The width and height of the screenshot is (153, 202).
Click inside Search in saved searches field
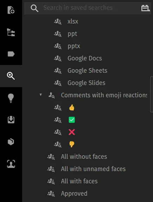pyautogui.click(x=87, y=8)
